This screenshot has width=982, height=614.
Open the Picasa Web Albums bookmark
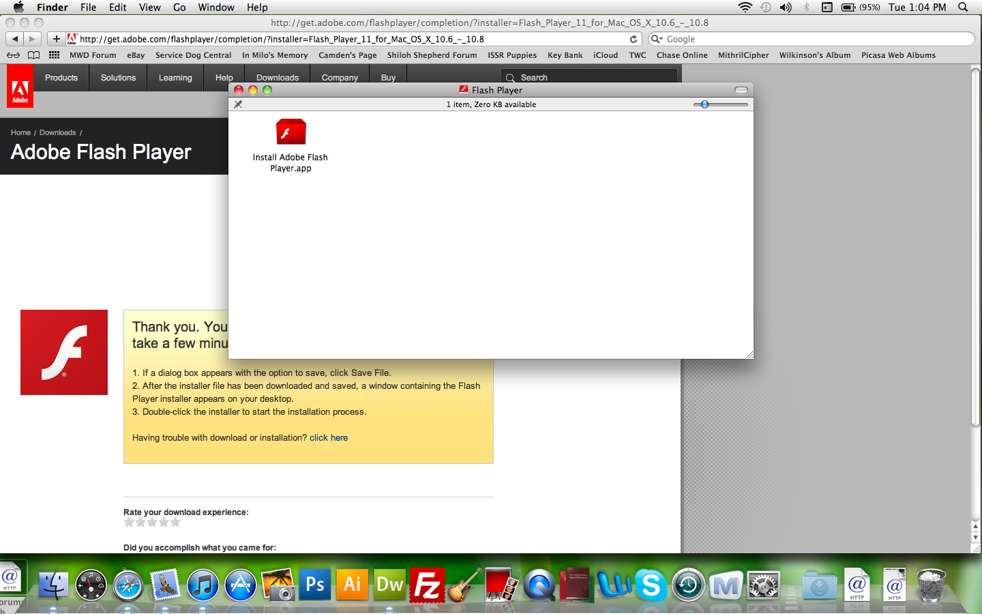[x=898, y=55]
